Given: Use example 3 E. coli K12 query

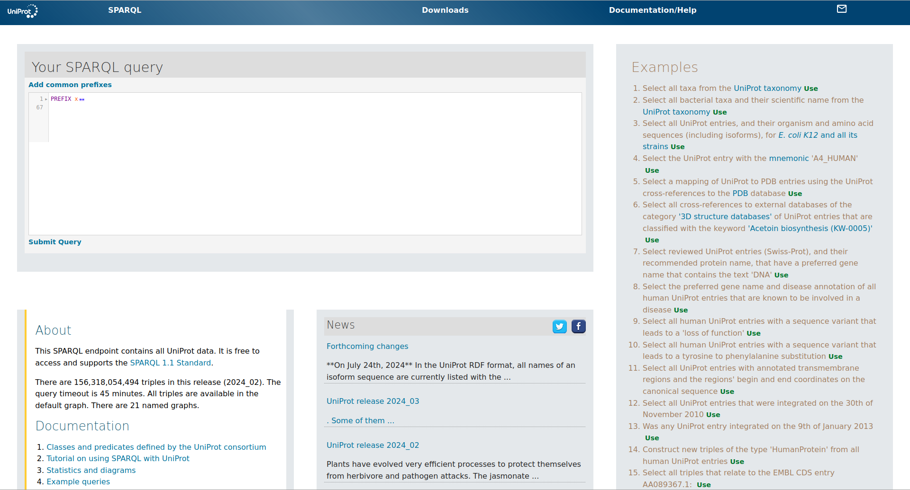Looking at the screenshot, I should click(x=678, y=147).
